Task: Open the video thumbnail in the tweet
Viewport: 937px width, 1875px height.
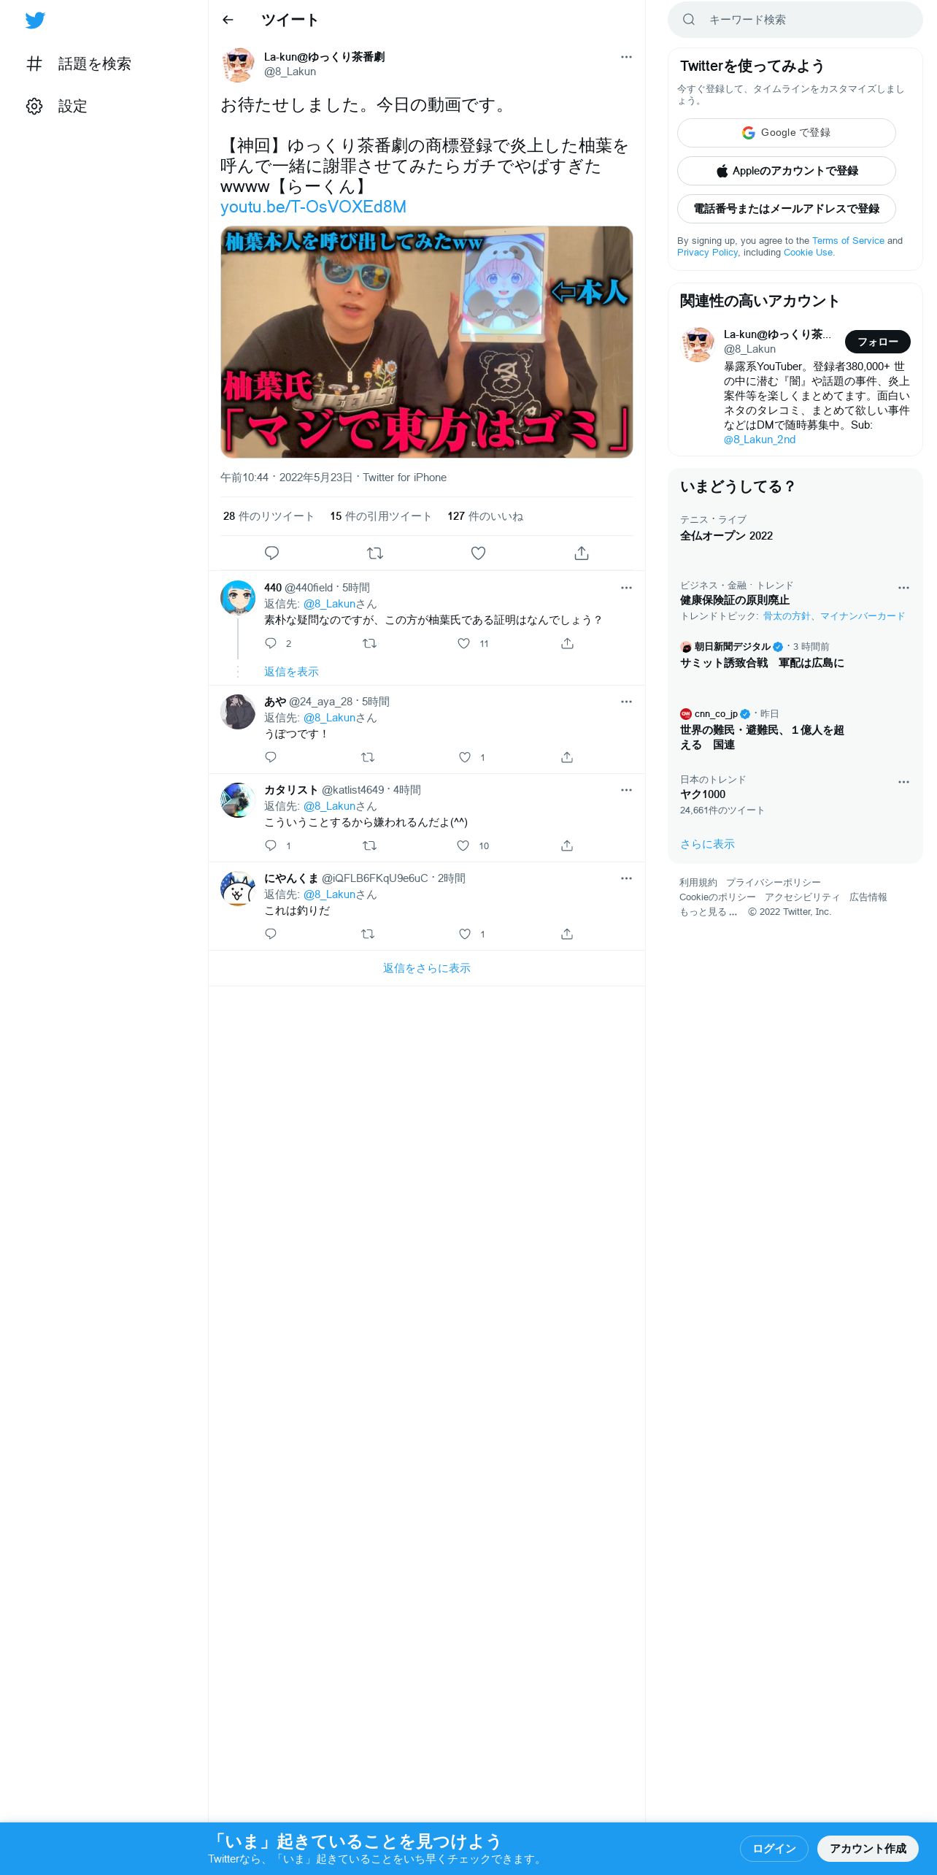Action: click(x=427, y=342)
